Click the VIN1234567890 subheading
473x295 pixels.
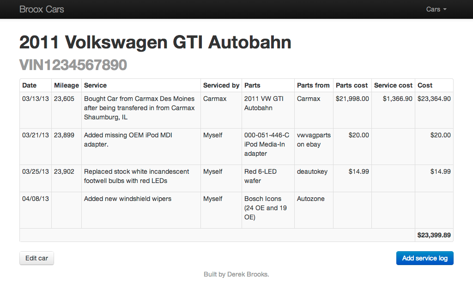[73, 65]
